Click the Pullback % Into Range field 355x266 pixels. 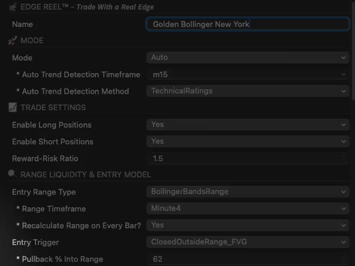click(248, 259)
